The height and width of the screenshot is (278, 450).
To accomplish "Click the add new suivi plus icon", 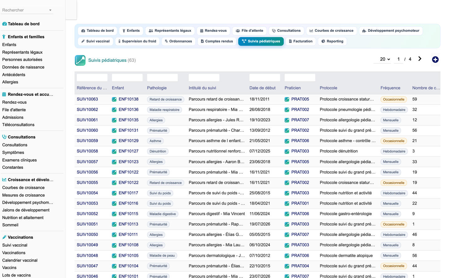I will 435,59.
